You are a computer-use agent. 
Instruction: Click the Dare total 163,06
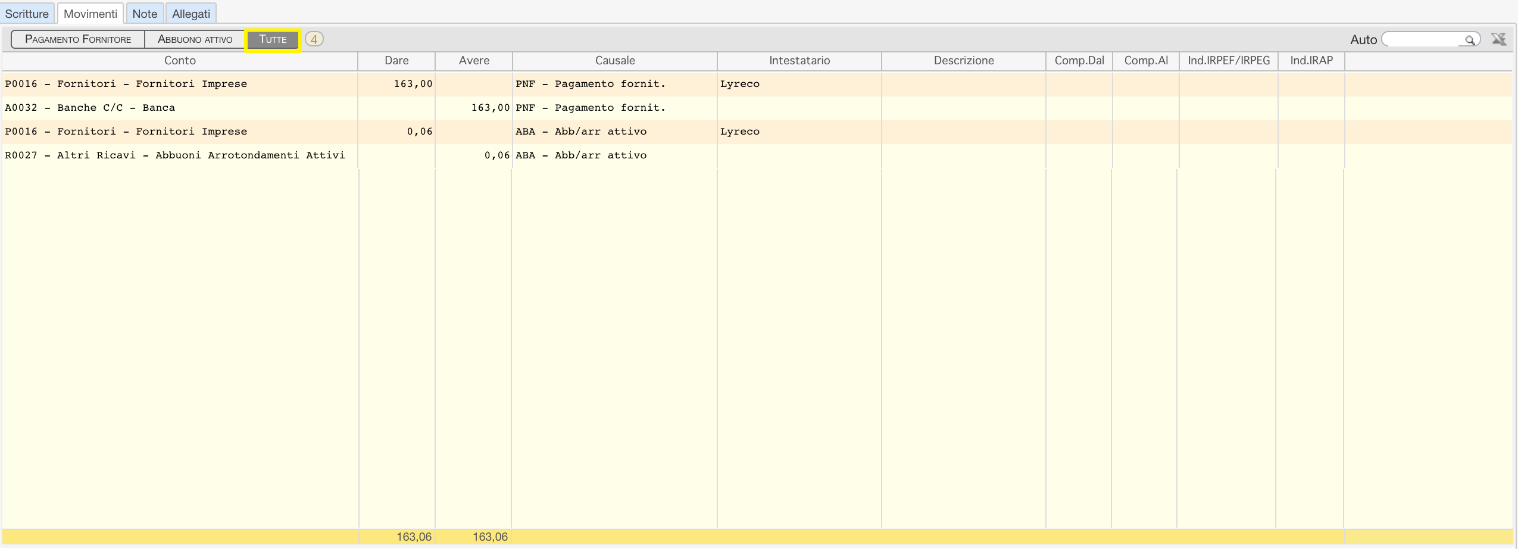click(x=414, y=537)
